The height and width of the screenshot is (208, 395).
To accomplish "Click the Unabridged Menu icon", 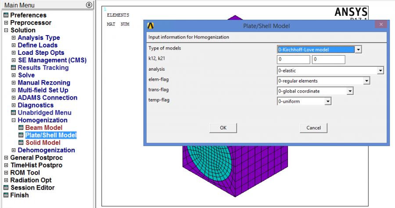I will 14,113.
